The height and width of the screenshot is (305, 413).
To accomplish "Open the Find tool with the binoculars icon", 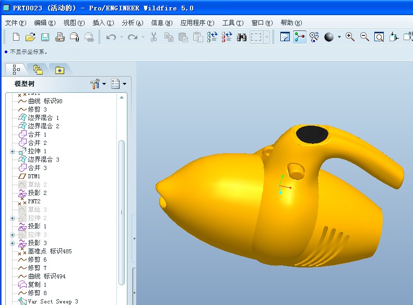I will [x=242, y=37].
